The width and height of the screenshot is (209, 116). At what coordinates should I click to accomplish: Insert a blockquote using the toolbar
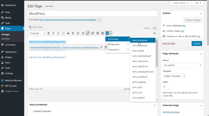click(x=68, y=33)
